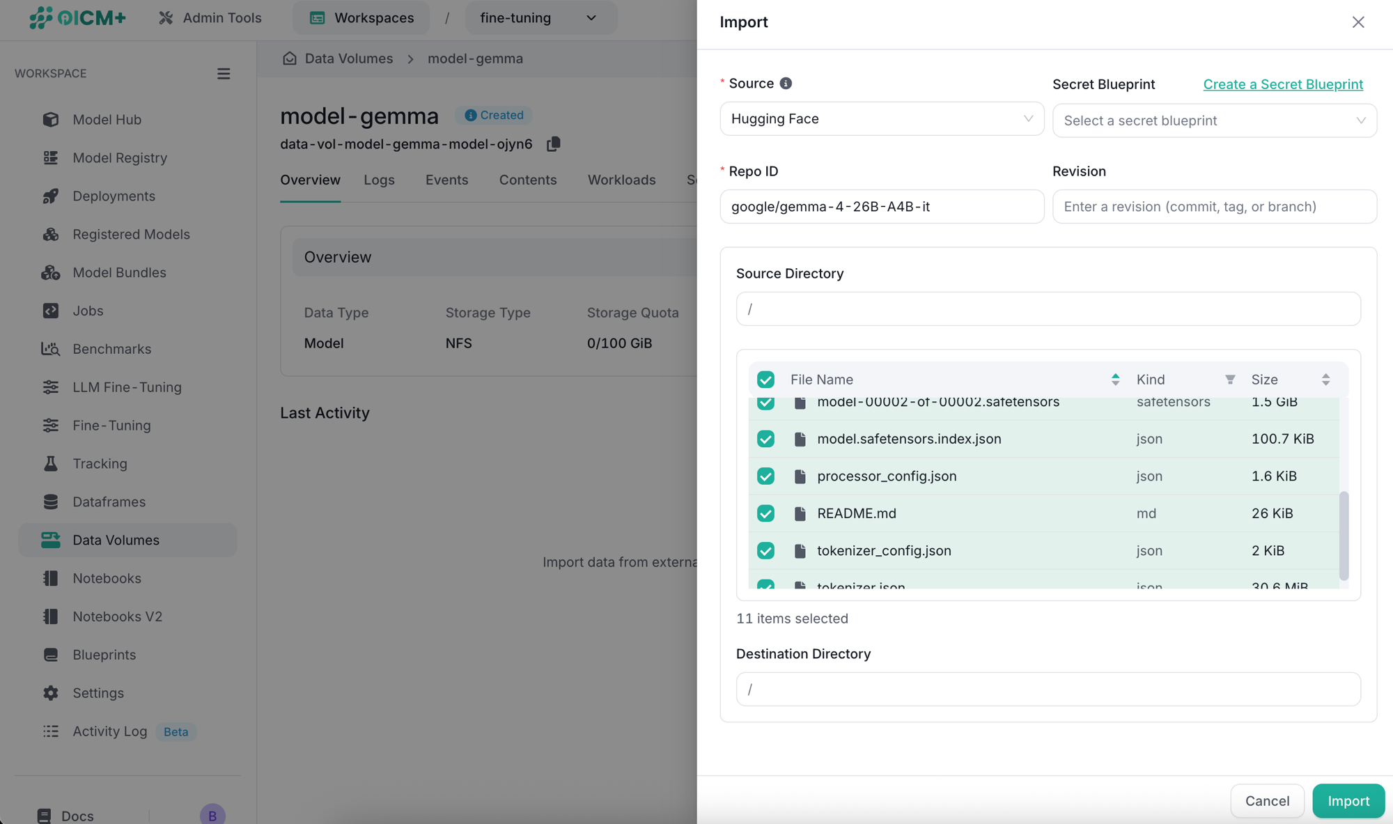The width and height of the screenshot is (1393, 824).
Task: Click the Source info icon
Action: (x=786, y=84)
